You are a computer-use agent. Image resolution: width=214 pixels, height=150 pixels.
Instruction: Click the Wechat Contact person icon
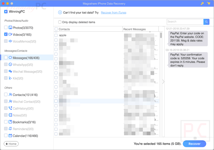(x=10, y=101)
